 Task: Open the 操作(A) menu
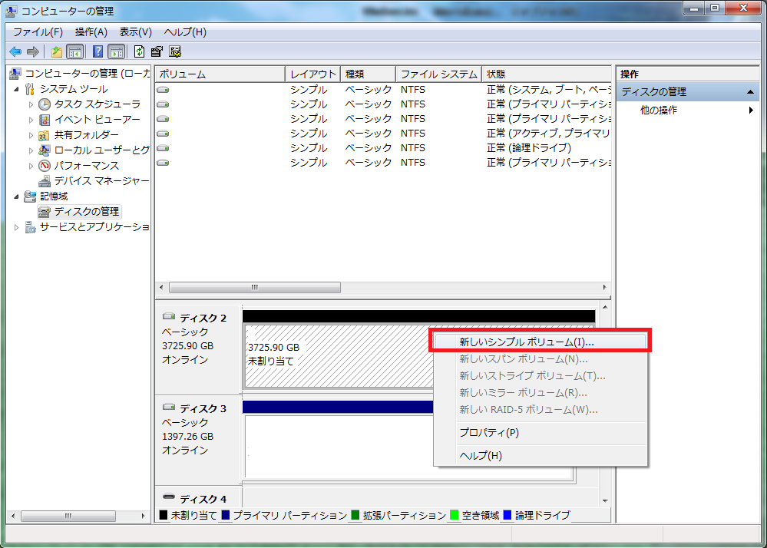pos(91,32)
